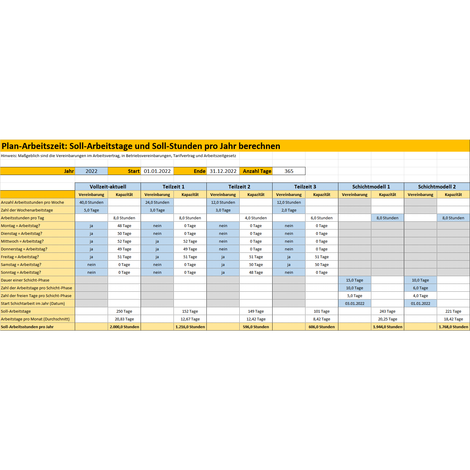
Task: Toggle Teilzeit 2 Sonntag value 'ja'
Action: [223, 272]
